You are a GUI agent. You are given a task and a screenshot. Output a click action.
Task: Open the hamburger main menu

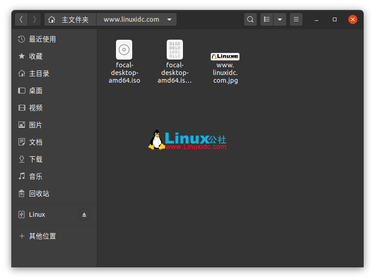click(296, 19)
